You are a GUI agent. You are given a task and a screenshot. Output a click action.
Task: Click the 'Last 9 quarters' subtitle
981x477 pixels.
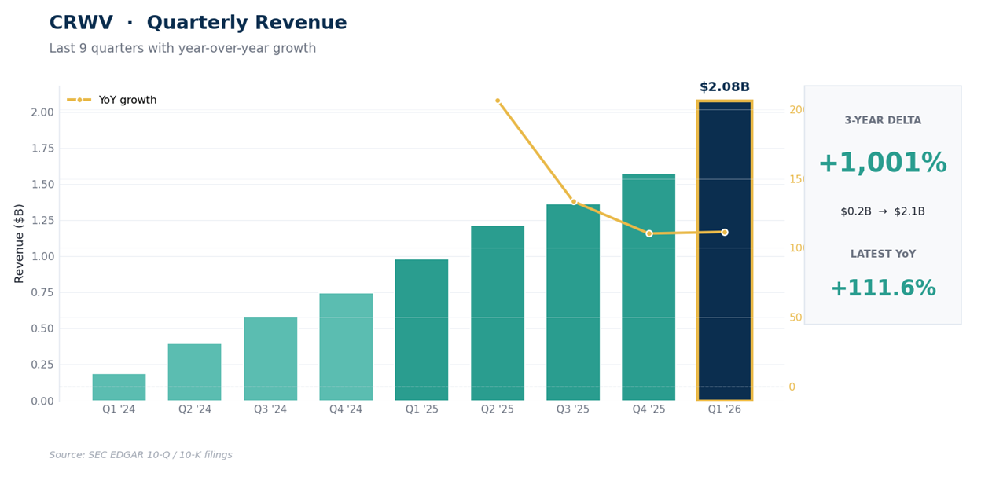point(182,49)
